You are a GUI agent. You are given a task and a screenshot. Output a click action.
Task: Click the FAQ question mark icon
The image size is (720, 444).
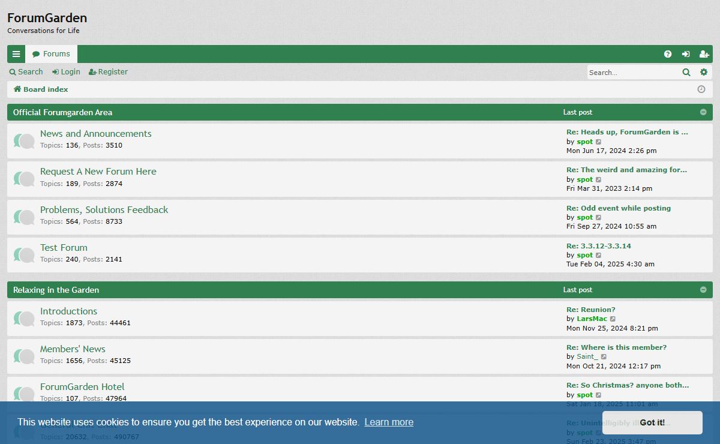(668, 54)
